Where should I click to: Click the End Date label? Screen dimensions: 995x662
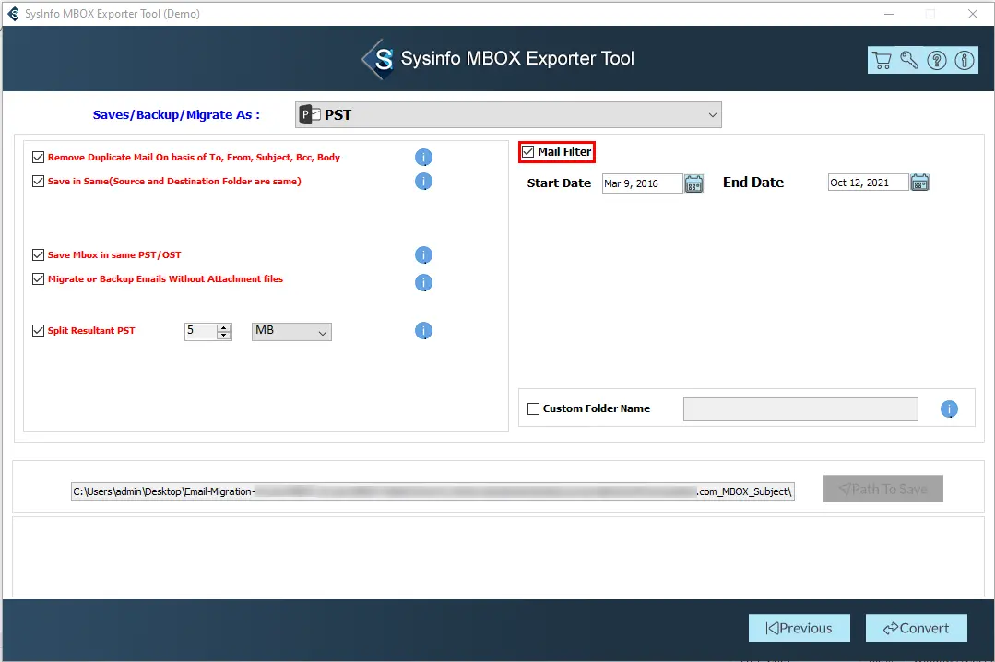click(753, 183)
